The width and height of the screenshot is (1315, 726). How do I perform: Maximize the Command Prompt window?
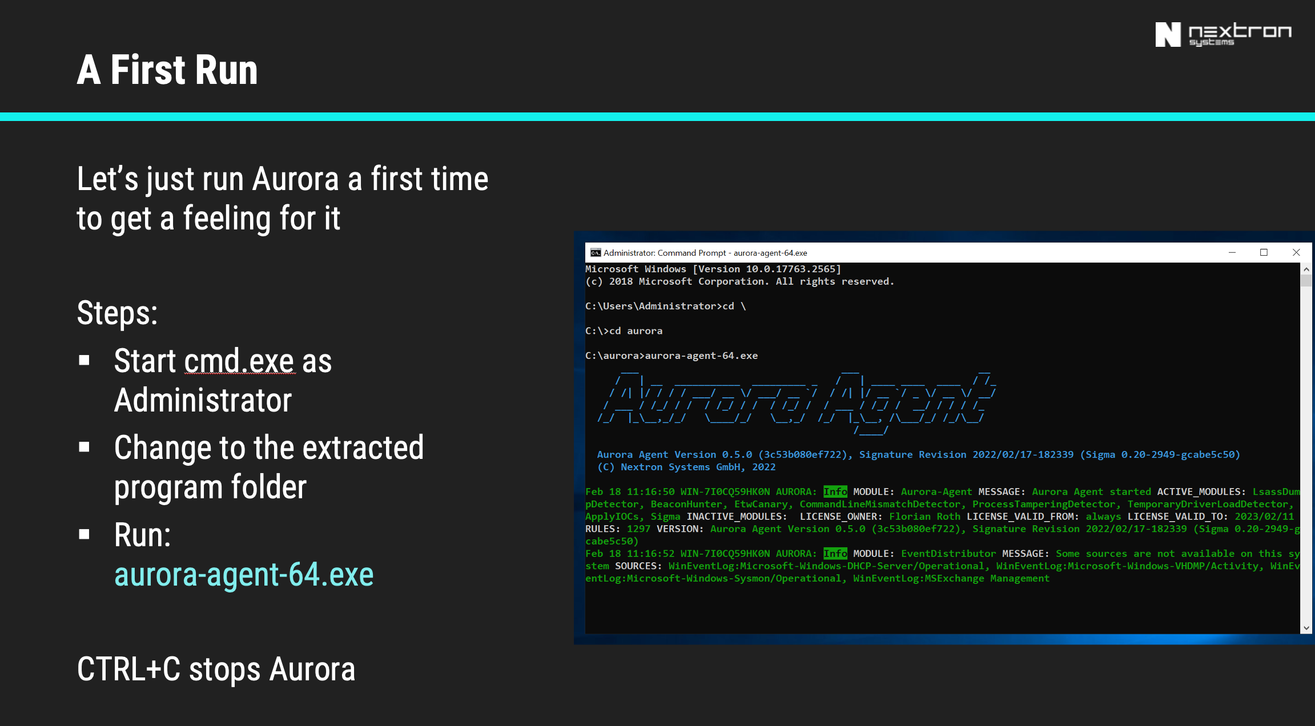pos(1264,253)
